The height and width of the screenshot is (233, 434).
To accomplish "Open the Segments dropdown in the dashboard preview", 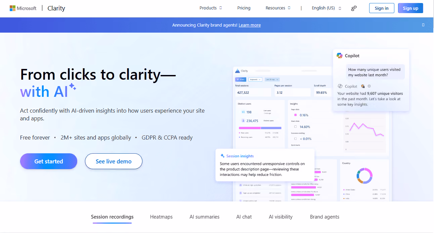I will [x=255, y=80].
